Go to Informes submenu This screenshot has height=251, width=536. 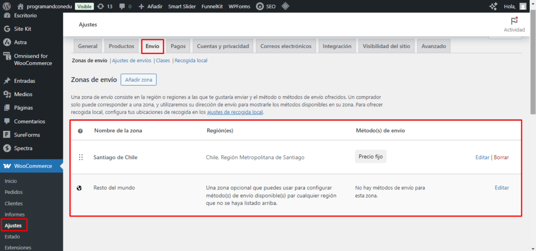[x=15, y=214]
